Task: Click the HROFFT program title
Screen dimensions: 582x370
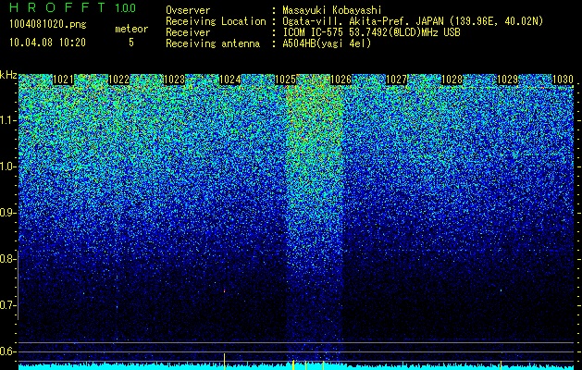Action: [x=57, y=7]
